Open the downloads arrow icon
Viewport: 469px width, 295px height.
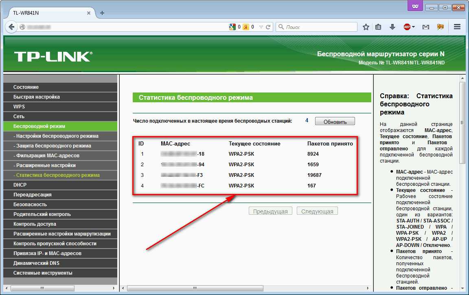[x=392, y=27]
